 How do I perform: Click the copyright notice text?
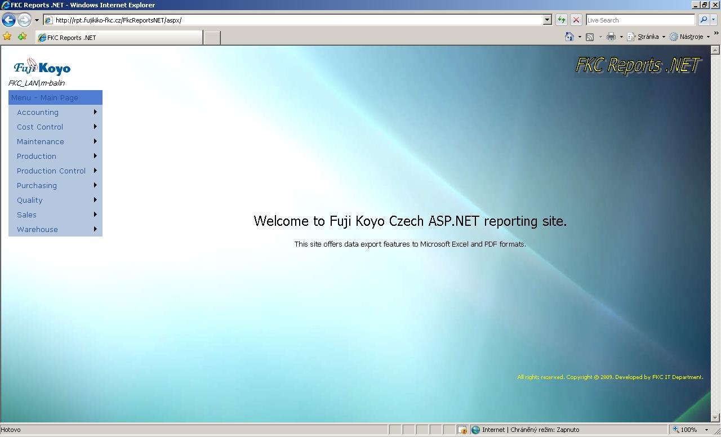pyautogui.click(x=610, y=377)
